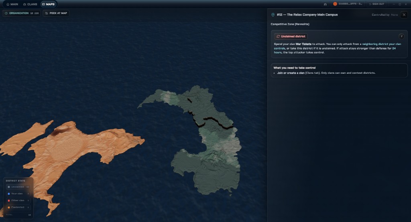411x222 pixels.
Task: Click the Unclaimed district badge
Action: [x=291, y=36]
